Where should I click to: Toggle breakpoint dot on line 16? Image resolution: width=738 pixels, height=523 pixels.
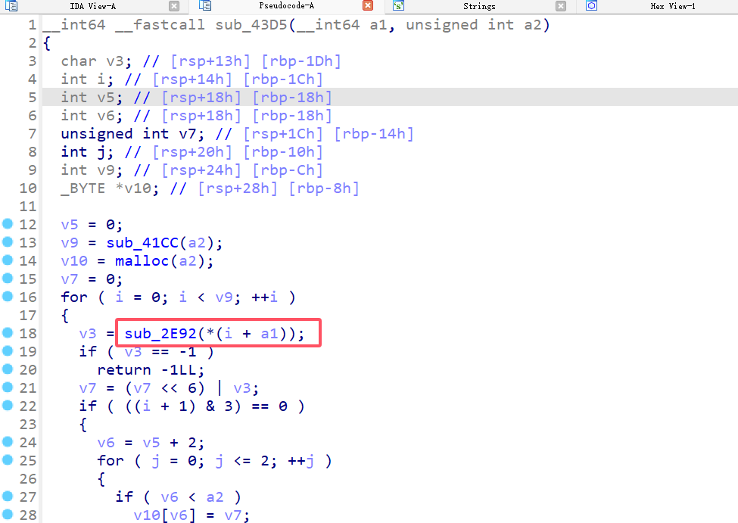(8, 296)
